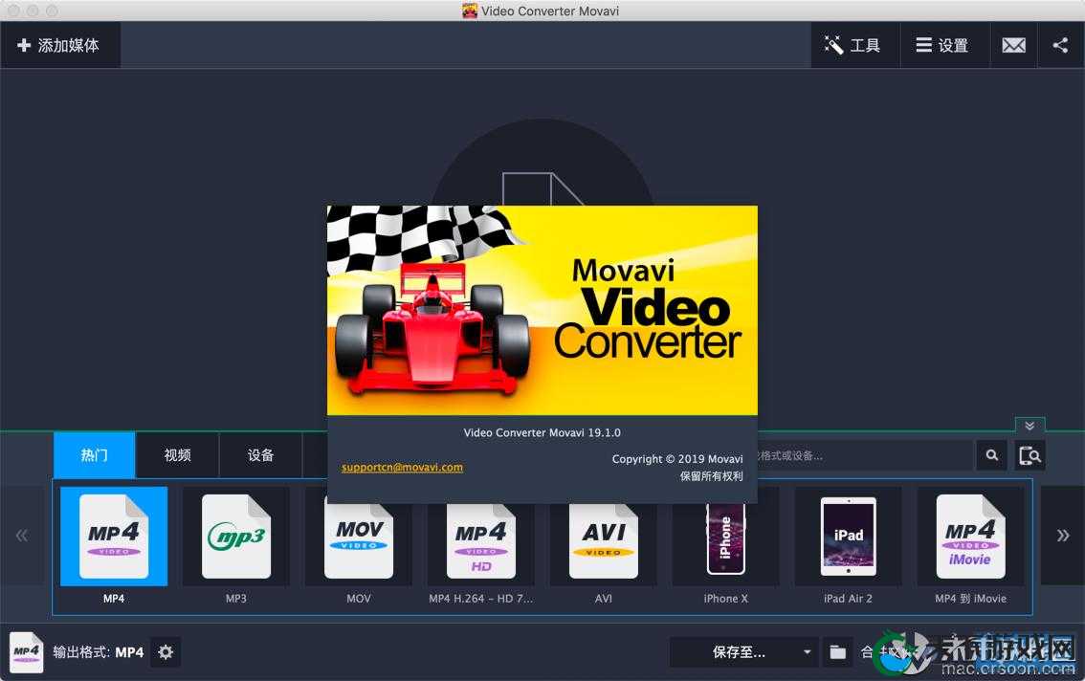Viewport: 1085px width, 681px height.
Task: Show previous format presets
Action: (21, 536)
